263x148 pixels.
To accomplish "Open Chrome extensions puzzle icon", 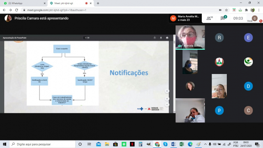I will 246,10.
